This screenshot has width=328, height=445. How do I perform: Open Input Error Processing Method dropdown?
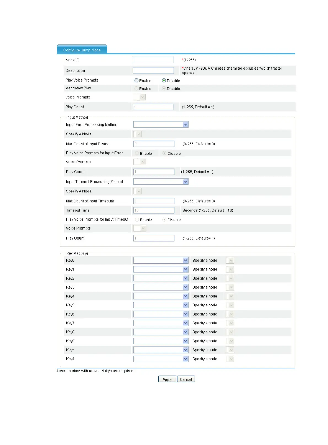click(x=161, y=124)
